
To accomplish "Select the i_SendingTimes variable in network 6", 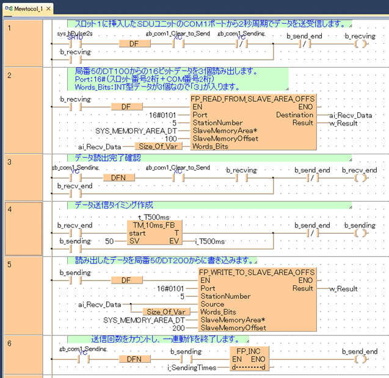I will tap(190, 367).
